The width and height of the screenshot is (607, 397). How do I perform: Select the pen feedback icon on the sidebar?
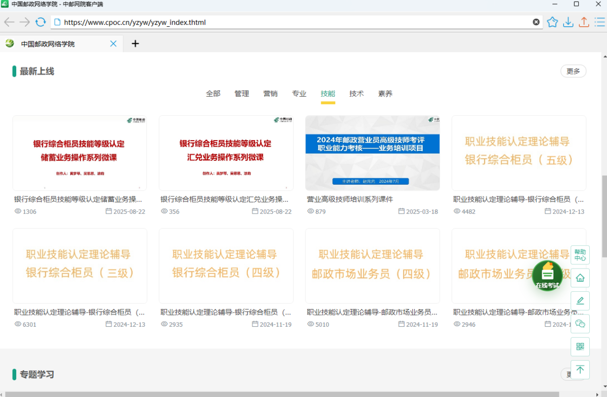tap(580, 300)
